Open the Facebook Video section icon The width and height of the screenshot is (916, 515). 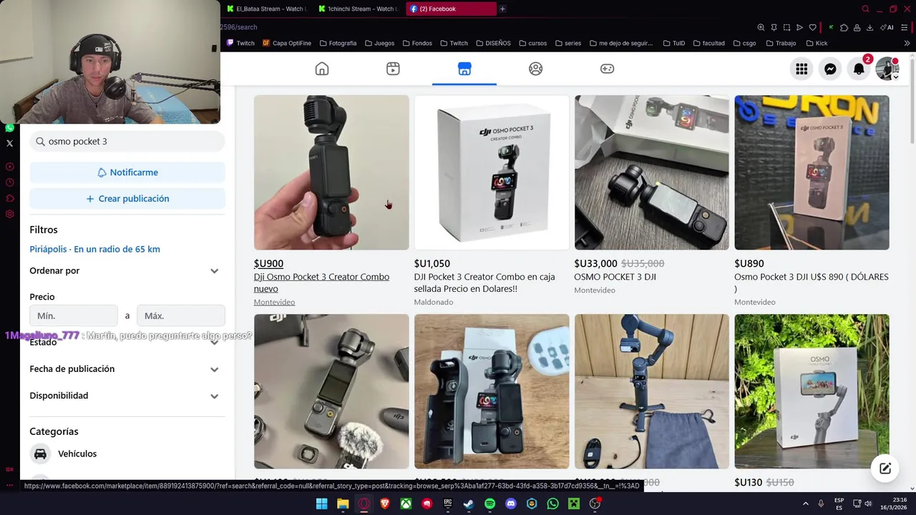393,69
